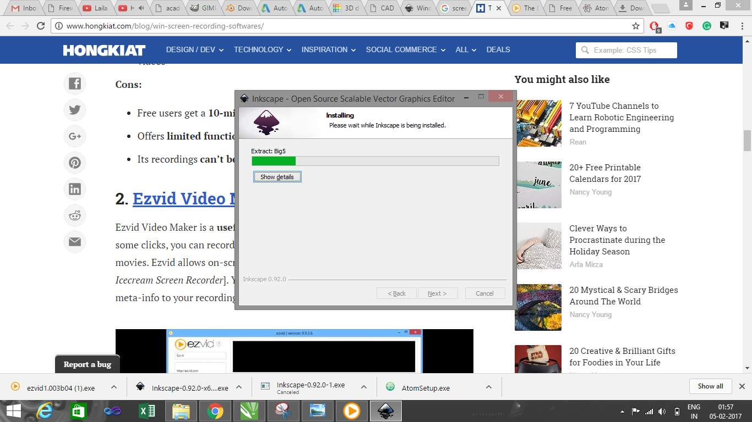Share the article via Reddit icon
752x422 pixels.
(x=75, y=215)
